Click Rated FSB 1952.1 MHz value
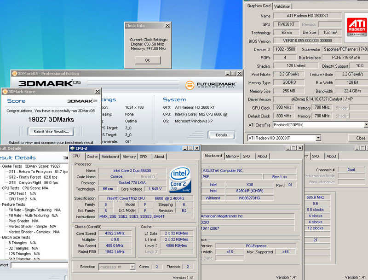The width and height of the screenshot is (368, 280). coord(115,251)
